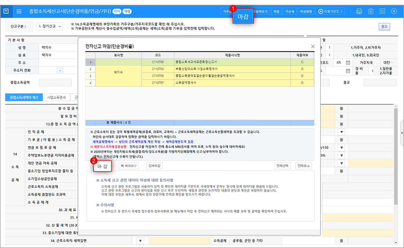404x248 pixels.
Task: Switch to the 사업소득명세 tab
Action: [x=56, y=97]
